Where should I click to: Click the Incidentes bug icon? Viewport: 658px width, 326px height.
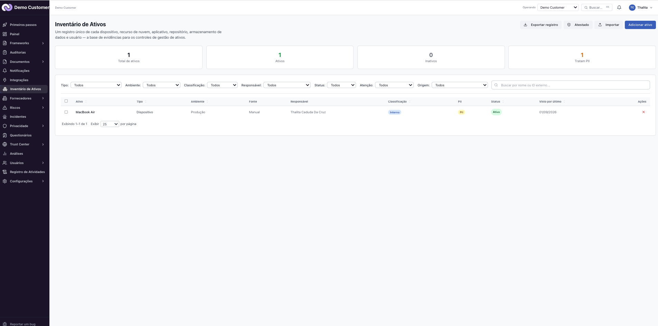tap(5, 117)
